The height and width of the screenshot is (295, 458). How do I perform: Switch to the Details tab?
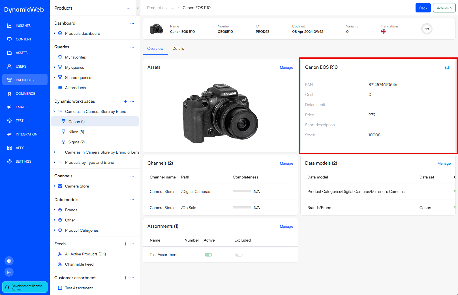(178, 48)
